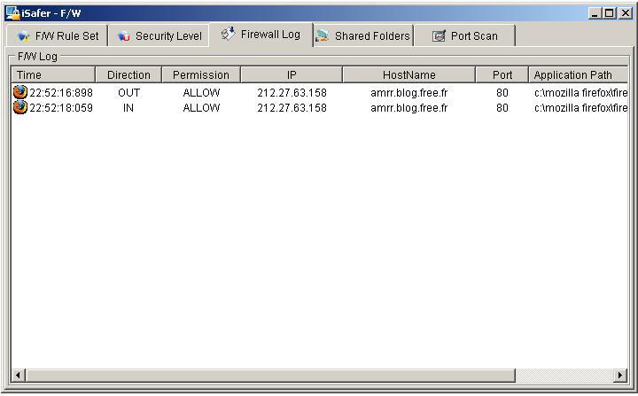Open the F/W Rule Set tab
638x396 pixels.
click(58, 35)
